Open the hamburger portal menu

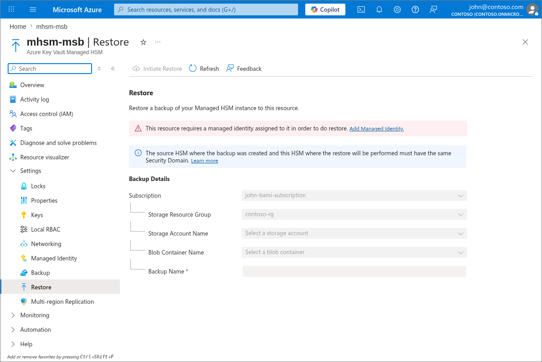click(33, 9)
